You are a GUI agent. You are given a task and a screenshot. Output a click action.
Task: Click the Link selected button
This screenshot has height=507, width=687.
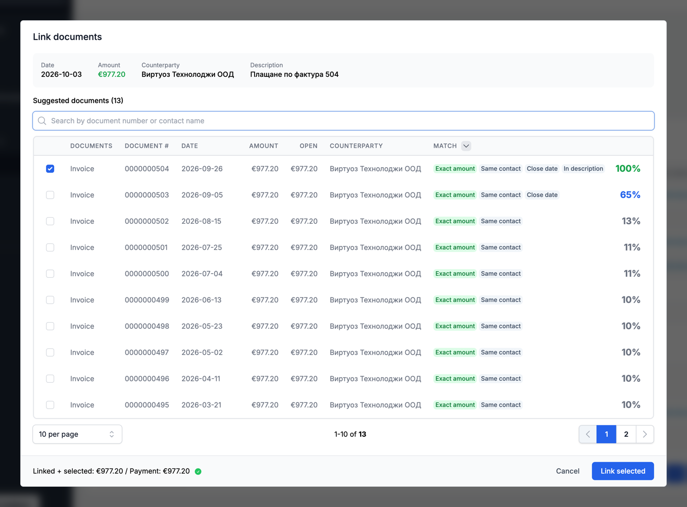623,471
